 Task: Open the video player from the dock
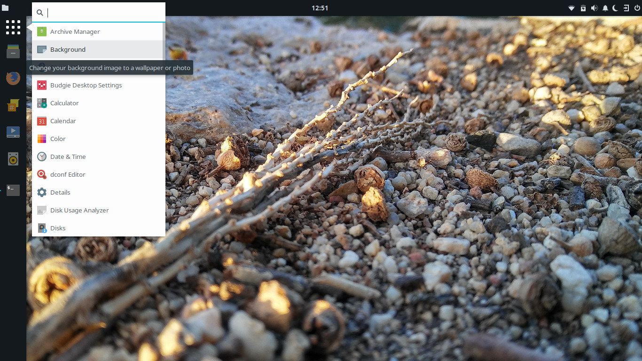pos(13,132)
